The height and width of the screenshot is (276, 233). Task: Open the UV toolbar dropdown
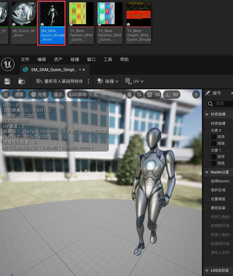tap(135, 81)
